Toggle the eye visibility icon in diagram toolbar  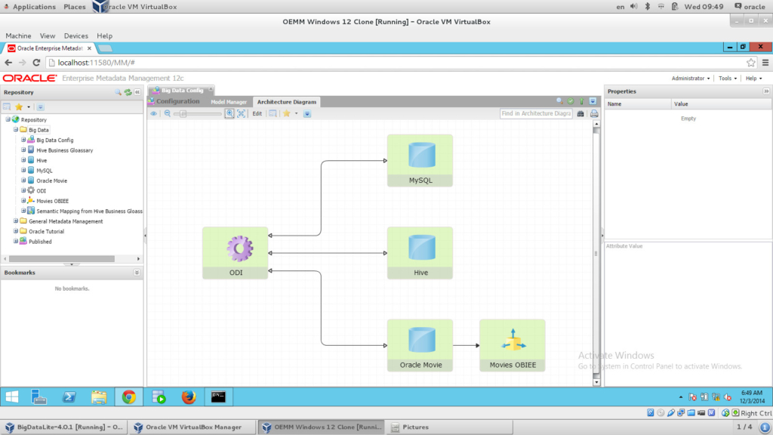(x=154, y=113)
